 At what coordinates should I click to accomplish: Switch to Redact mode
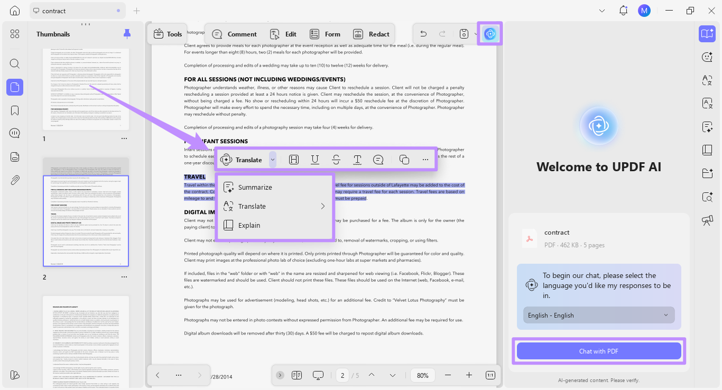[x=372, y=34]
